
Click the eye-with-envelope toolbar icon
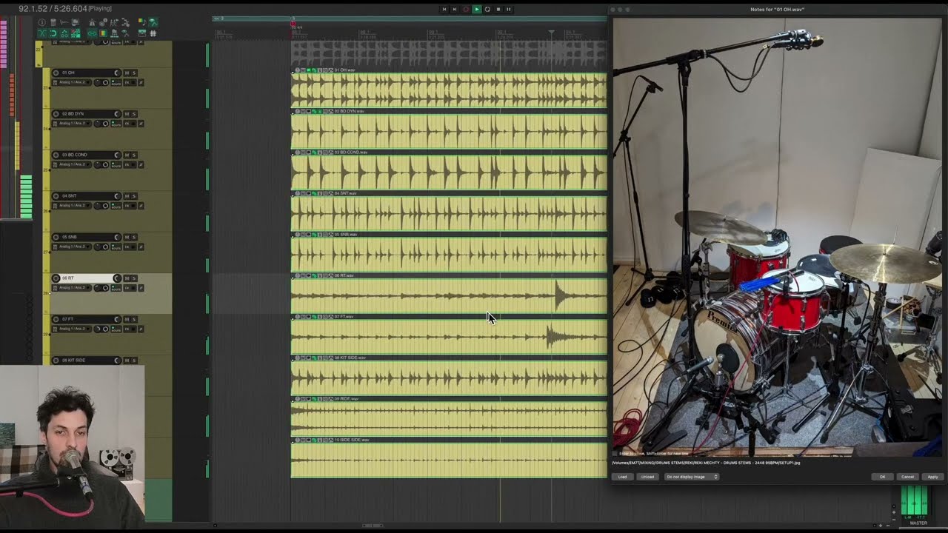pyautogui.click(x=153, y=22)
